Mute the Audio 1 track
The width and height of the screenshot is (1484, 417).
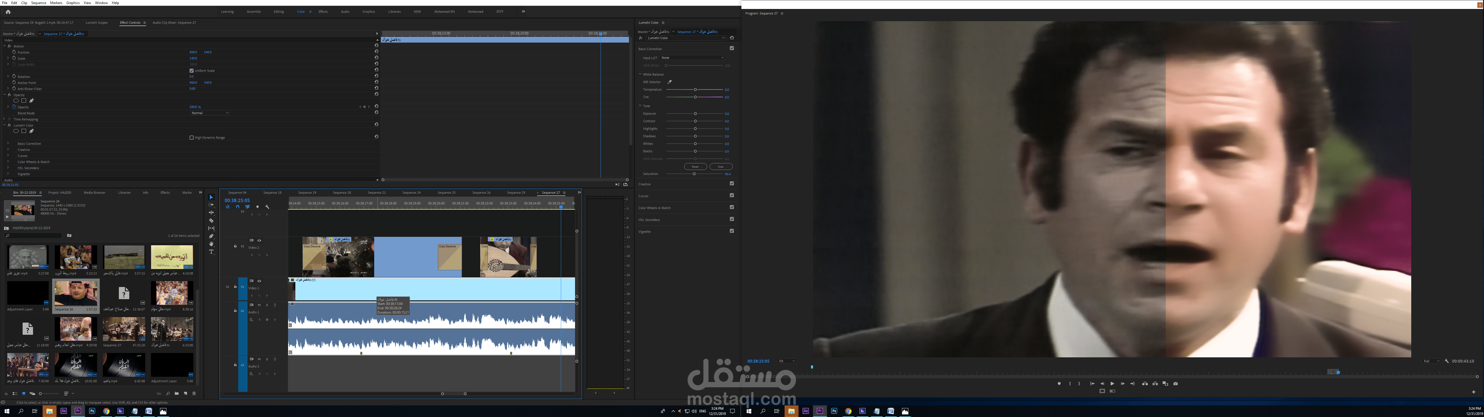point(259,305)
